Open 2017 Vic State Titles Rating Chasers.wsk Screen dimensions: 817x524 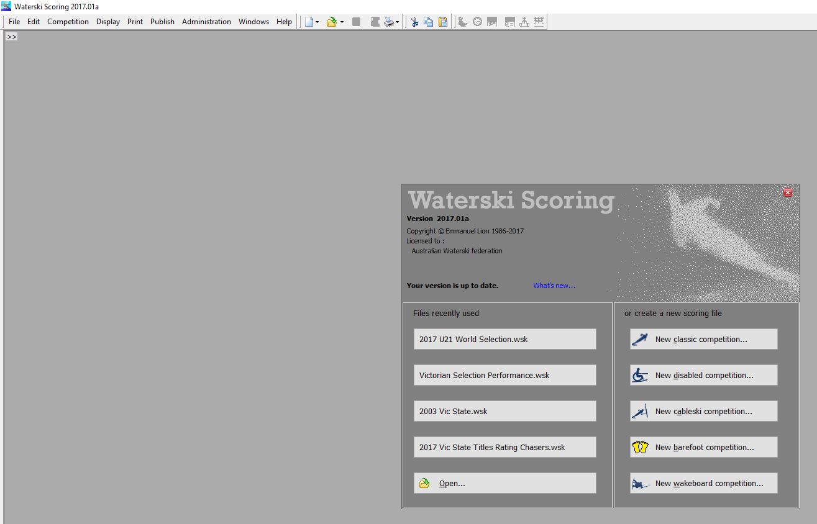tap(505, 447)
